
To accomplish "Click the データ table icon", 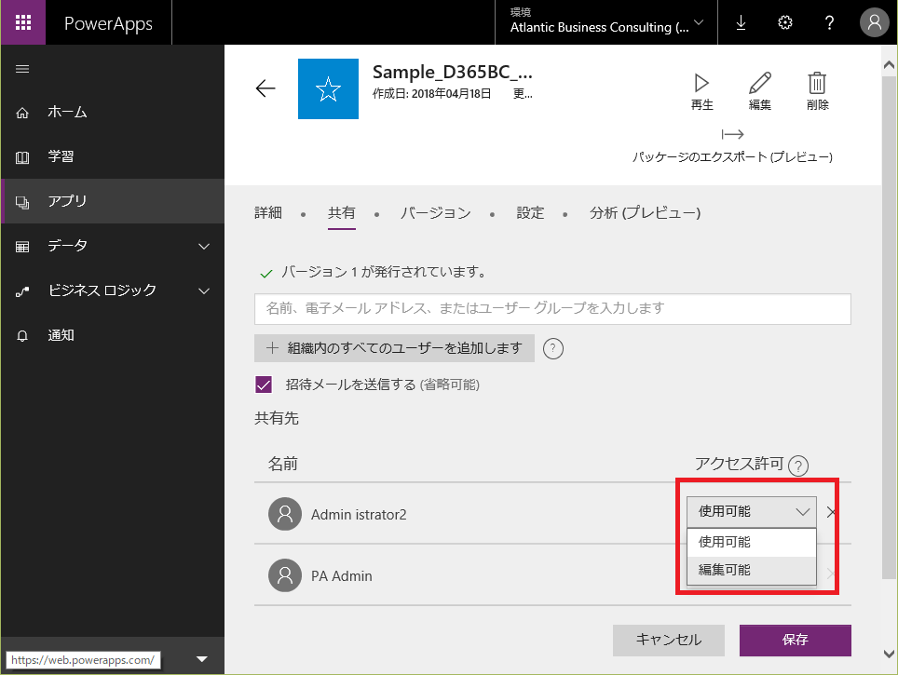I will point(22,247).
